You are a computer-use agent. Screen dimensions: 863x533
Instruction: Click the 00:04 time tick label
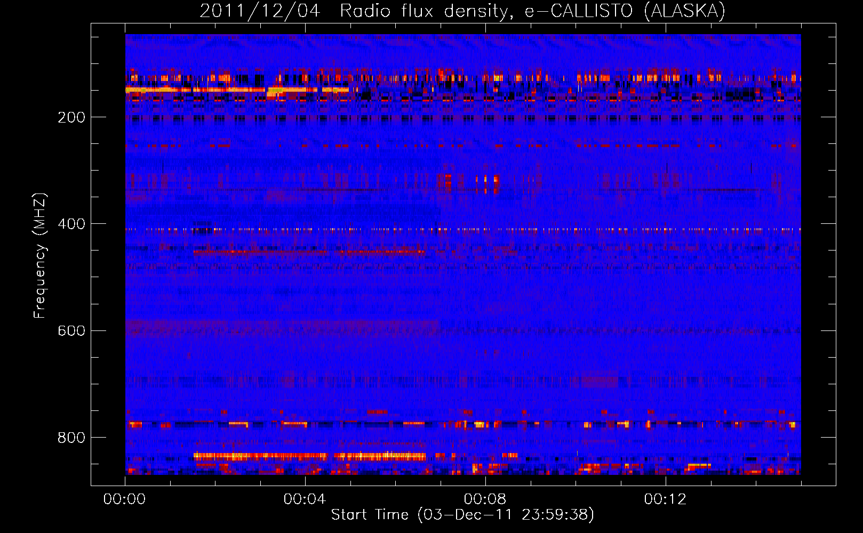(x=305, y=499)
